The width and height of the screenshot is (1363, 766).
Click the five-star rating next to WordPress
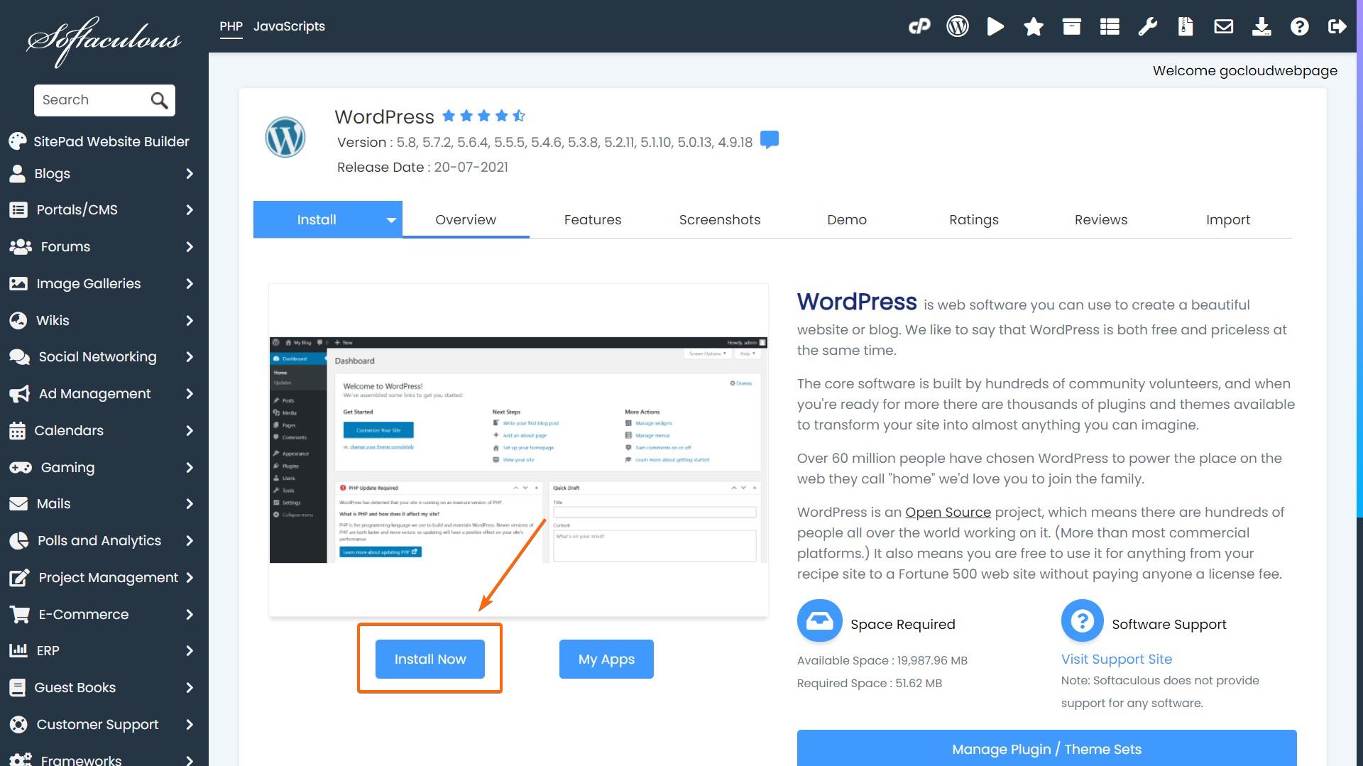tap(483, 116)
